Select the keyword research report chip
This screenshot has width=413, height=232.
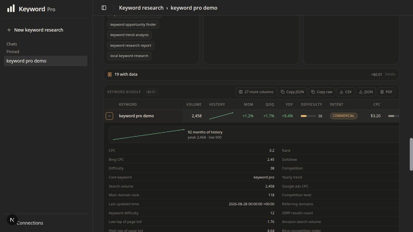pos(131,45)
